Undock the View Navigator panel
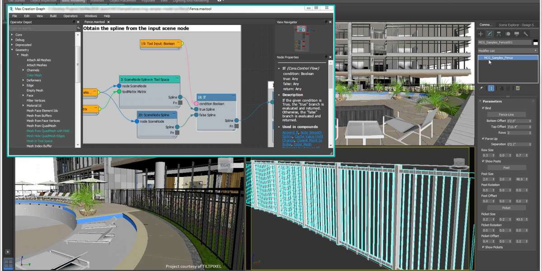542x271 pixels. pyautogui.click(x=326, y=22)
